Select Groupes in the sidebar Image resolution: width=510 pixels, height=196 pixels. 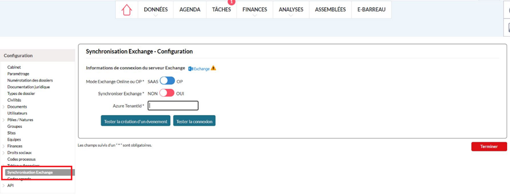15,126
